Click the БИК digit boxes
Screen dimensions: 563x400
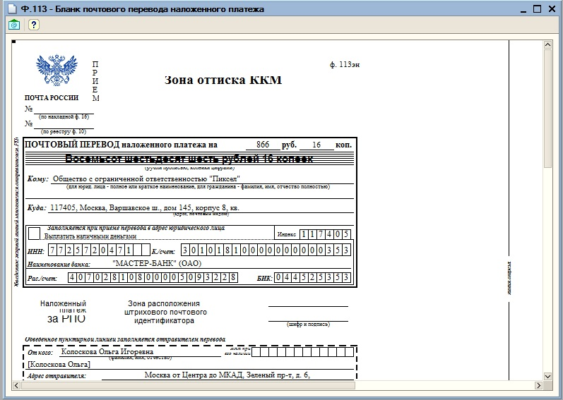pos(312,278)
